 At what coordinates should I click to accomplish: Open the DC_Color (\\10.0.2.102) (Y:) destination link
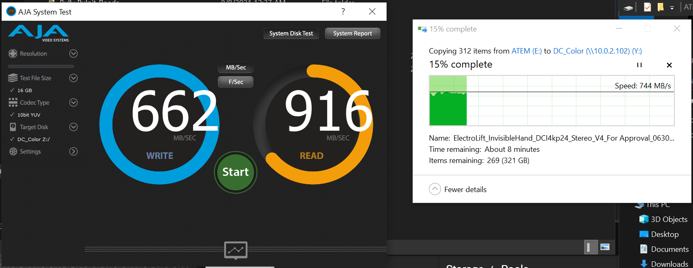(597, 51)
